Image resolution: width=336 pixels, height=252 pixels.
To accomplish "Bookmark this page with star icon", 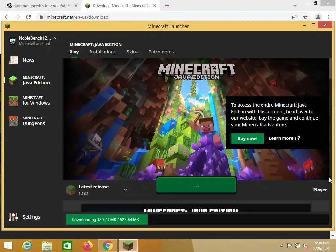I will pos(305,17).
